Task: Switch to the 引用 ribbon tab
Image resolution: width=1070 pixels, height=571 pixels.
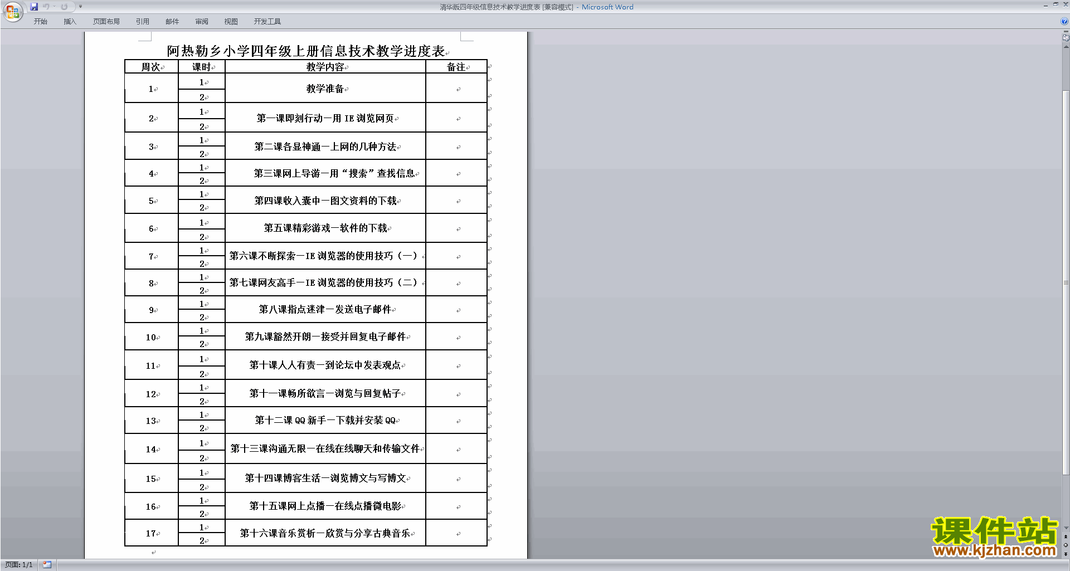Action: click(143, 22)
